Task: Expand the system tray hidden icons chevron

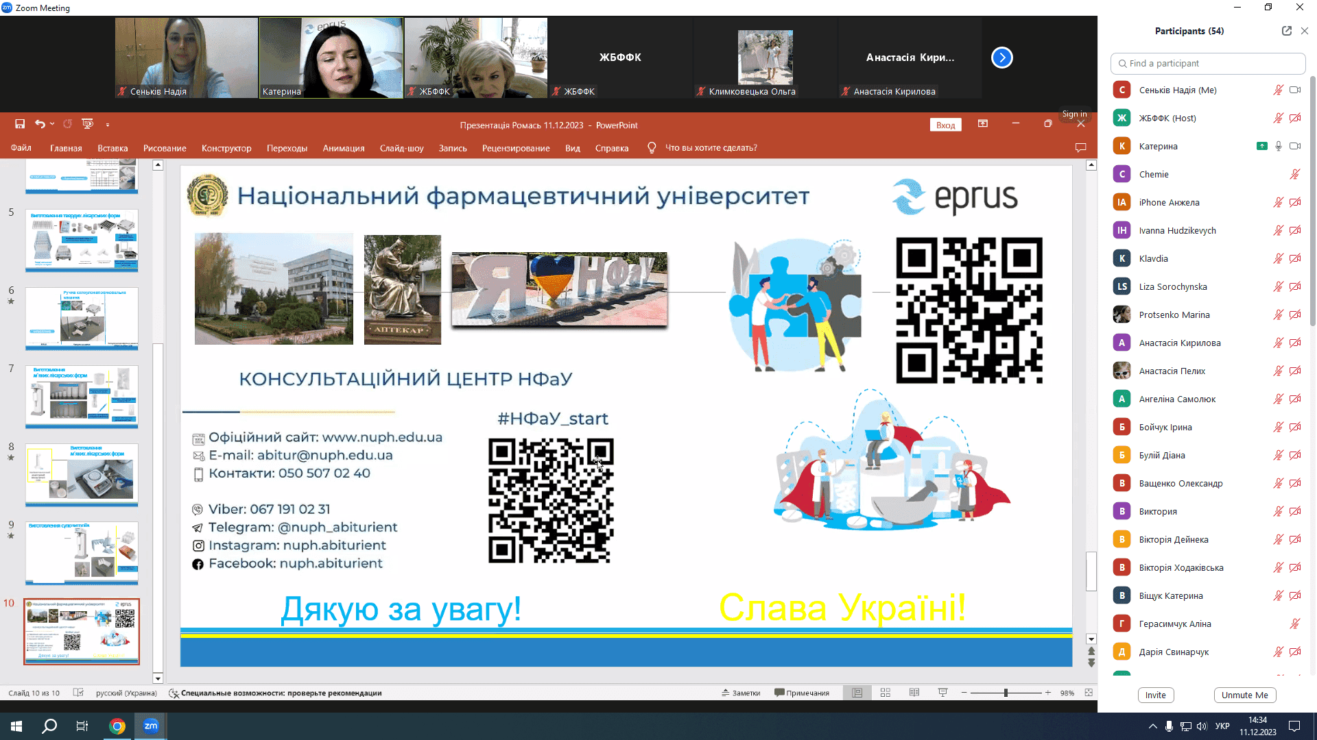Action: (x=1152, y=726)
